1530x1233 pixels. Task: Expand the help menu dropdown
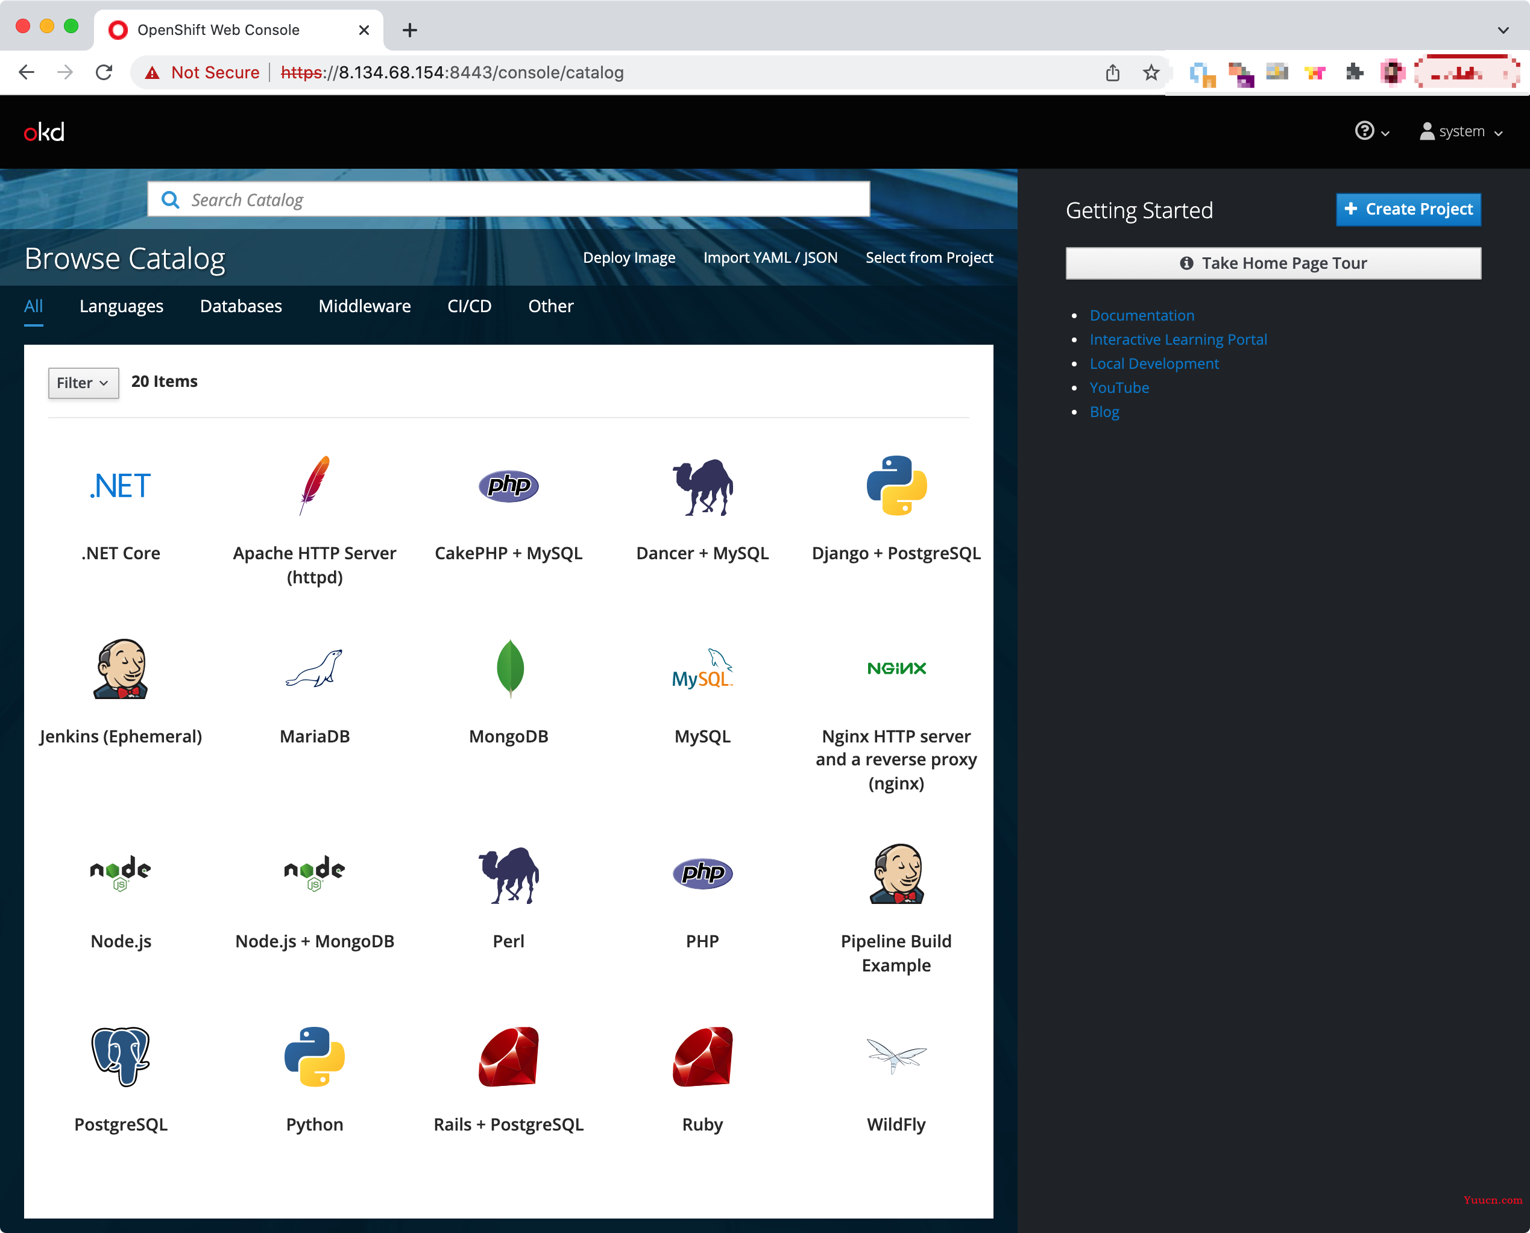[x=1371, y=131]
